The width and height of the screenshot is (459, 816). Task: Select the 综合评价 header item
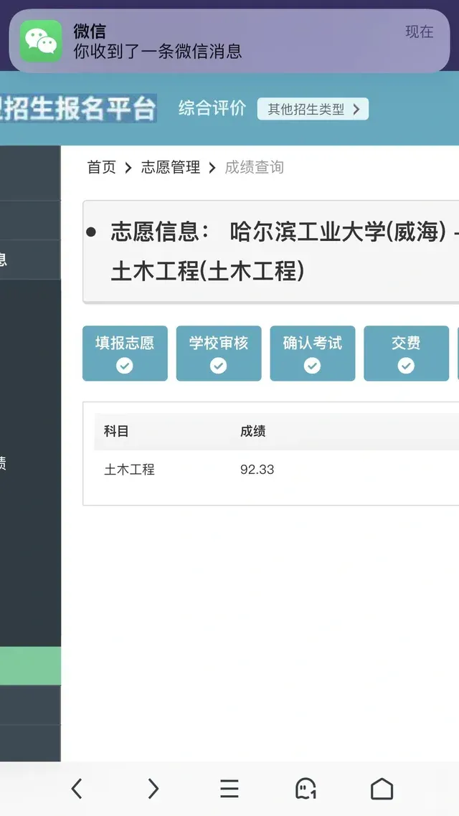point(212,108)
